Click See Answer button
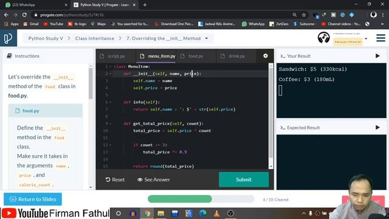The image size is (389, 219). coord(154,179)
